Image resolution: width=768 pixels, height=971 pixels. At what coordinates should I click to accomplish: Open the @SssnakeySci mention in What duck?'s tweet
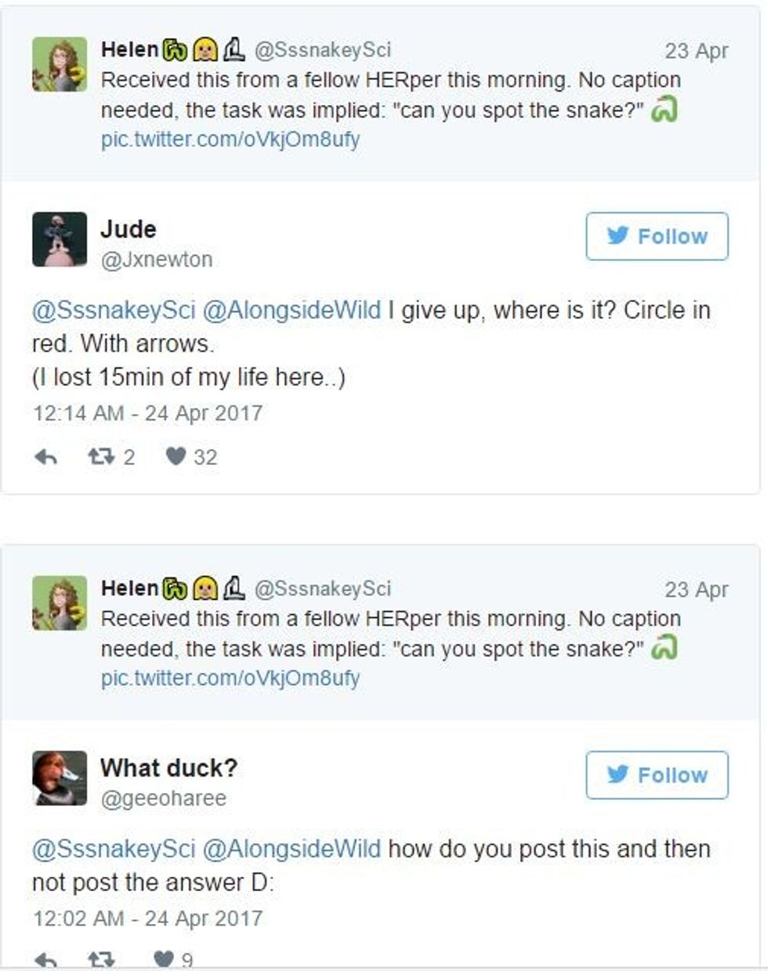click(113, 849)
